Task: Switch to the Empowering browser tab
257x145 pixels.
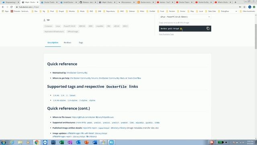Action: (10, 2)
